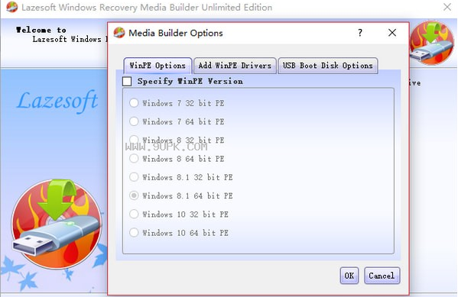Select Windows 10 64 bit PE radio
The height and width of the screenshot is (297, 458).
point(134,233)
